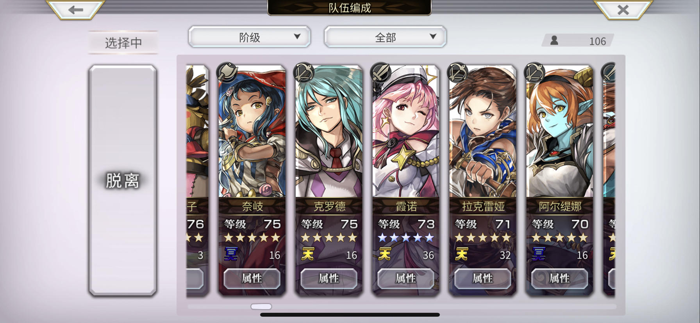Click the 脱离 remove slot button
700x323 pixels.
123,180
